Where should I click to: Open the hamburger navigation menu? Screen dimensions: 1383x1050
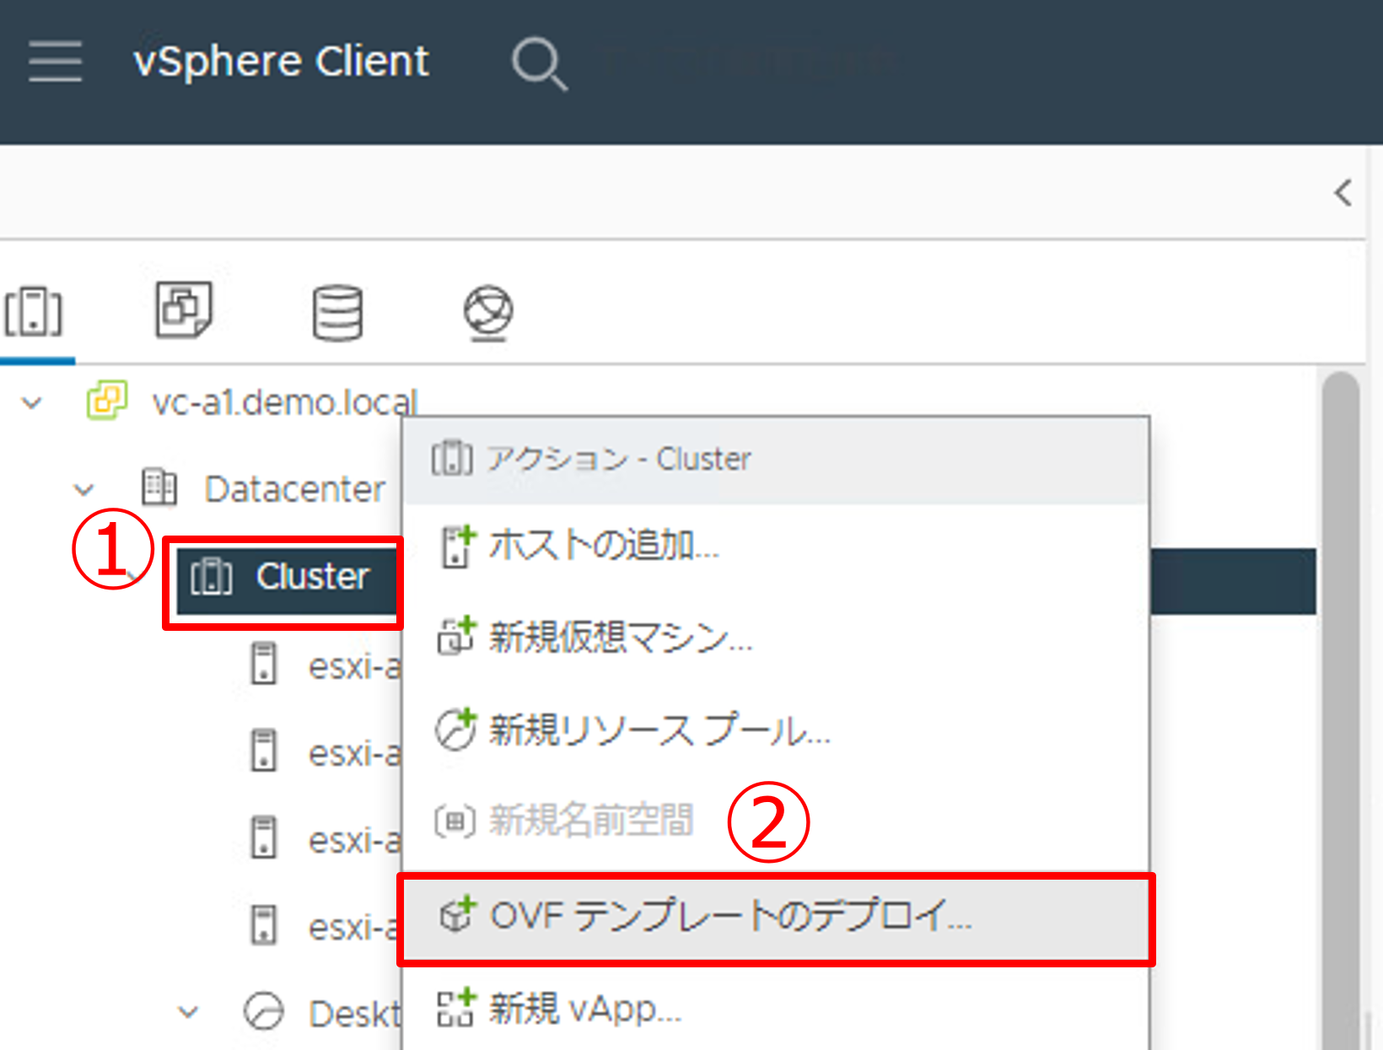pos(55,62)
